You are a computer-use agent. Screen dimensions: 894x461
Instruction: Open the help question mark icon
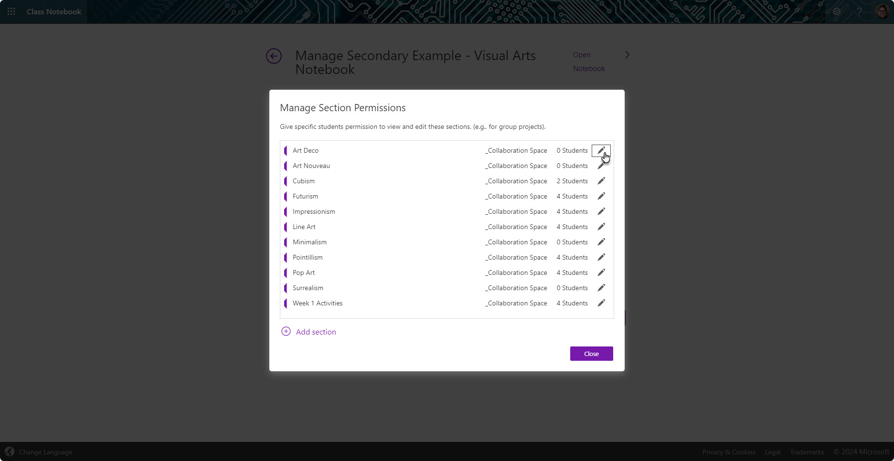coord(859,11)
